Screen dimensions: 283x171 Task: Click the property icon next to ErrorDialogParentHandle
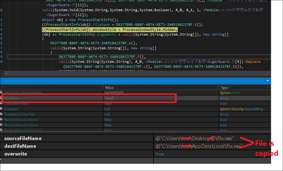(x=2, y=93)
